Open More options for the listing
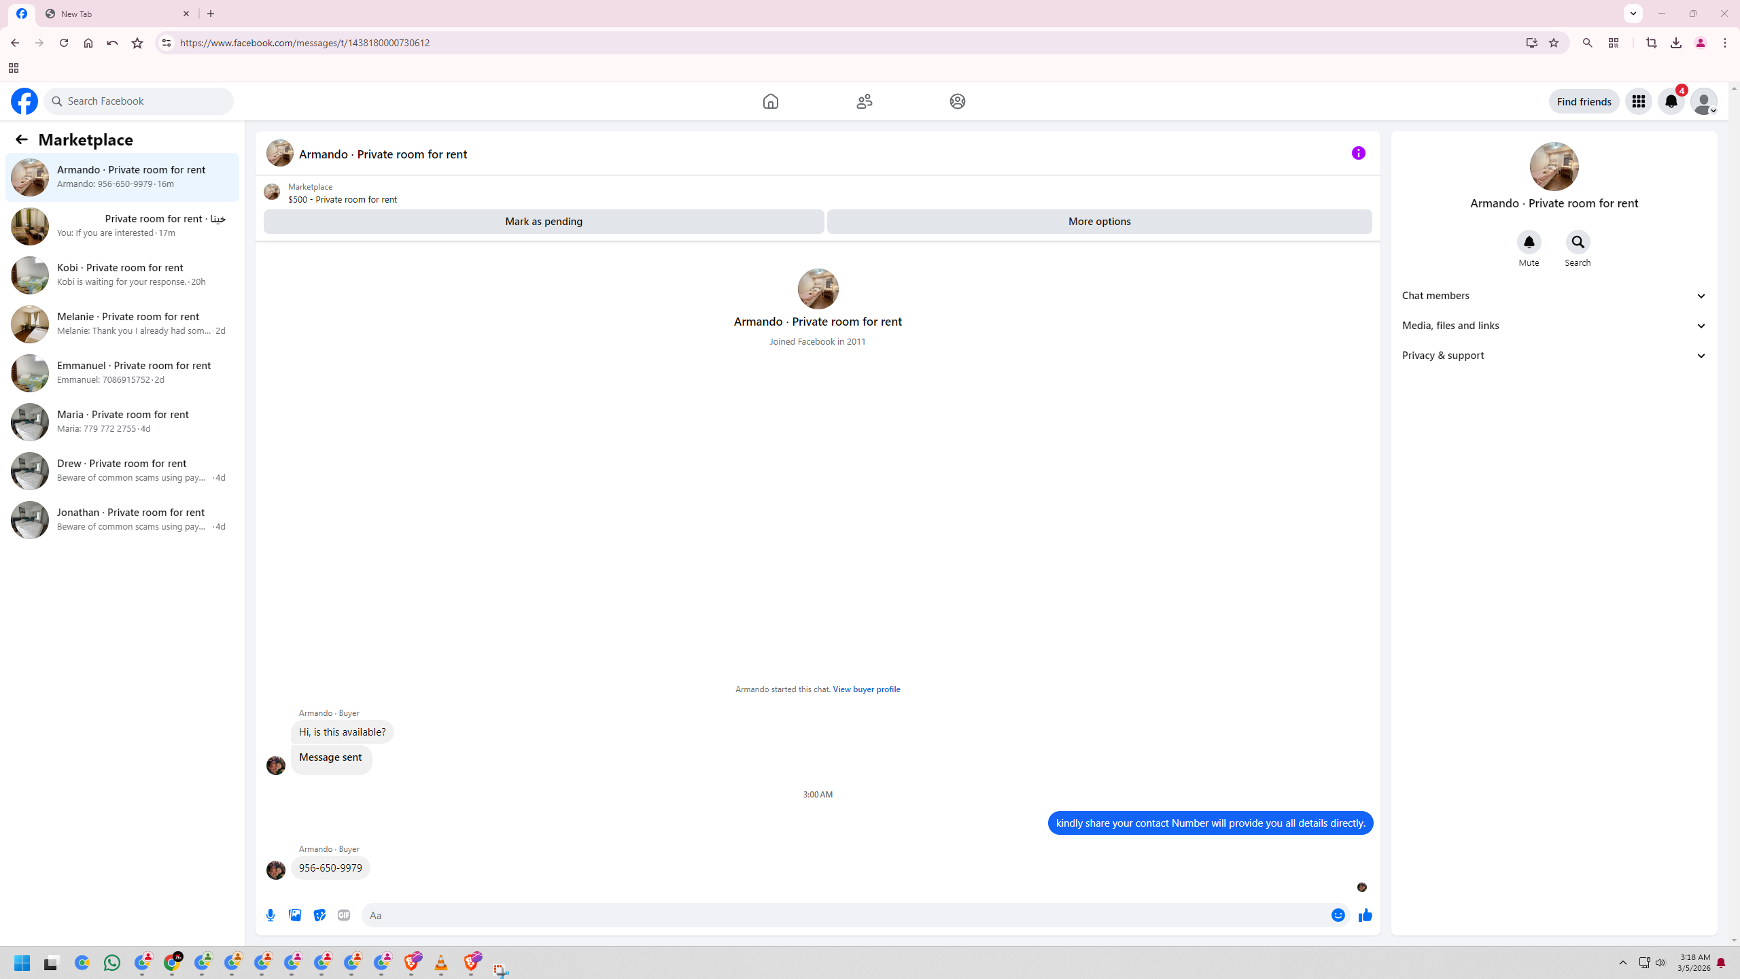This screenshot has height=979, width=1740. (1099, 222)
